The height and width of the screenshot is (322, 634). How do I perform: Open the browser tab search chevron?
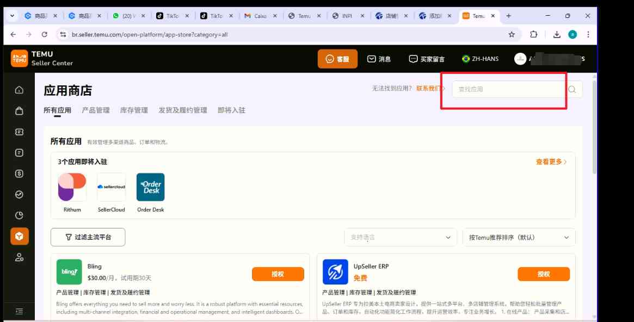coord(12,16)
